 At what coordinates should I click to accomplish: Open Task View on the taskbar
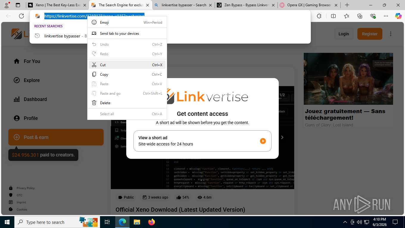(x=107, y=222)
